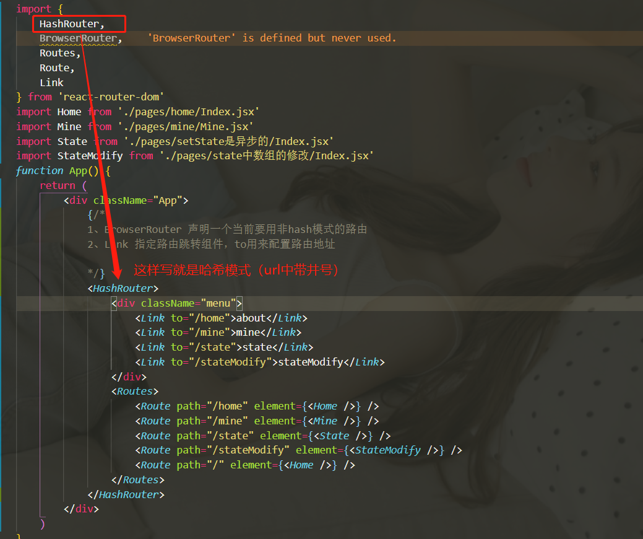The height and width of the screenshot is (539, 643).
Task: Click the Link to="/home" about line
Action: tap(221, 318)
